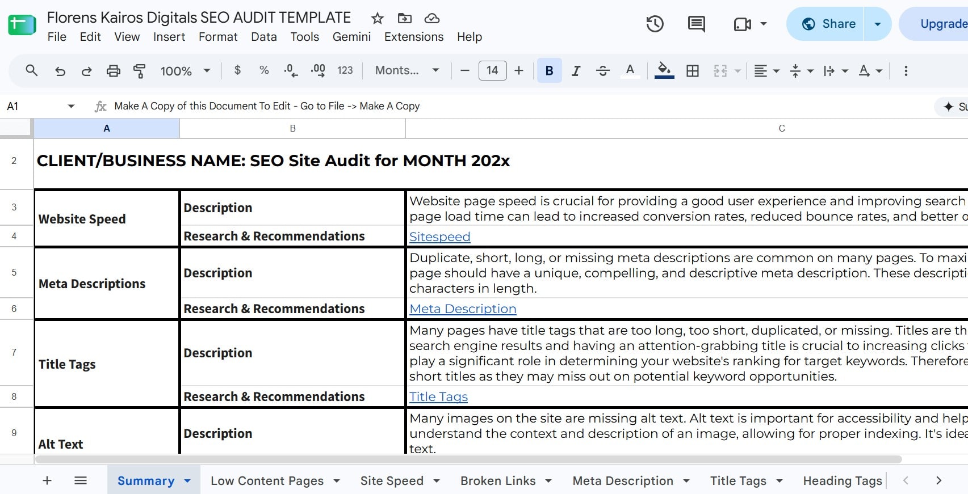968x494 pixels.
Task: Open Google Sheets home icon
Action: click(x=22, y=26)
